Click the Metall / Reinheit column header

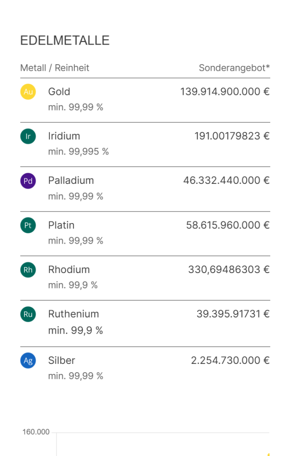[55, 68]
